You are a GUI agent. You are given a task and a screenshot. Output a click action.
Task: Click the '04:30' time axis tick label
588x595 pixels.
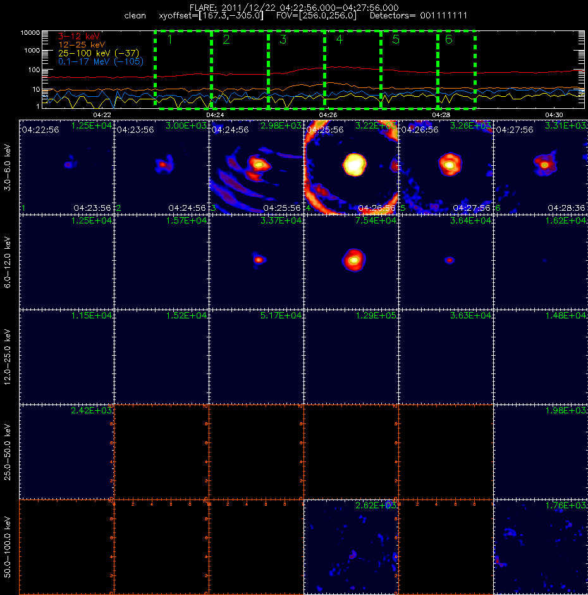pos(554,115)
